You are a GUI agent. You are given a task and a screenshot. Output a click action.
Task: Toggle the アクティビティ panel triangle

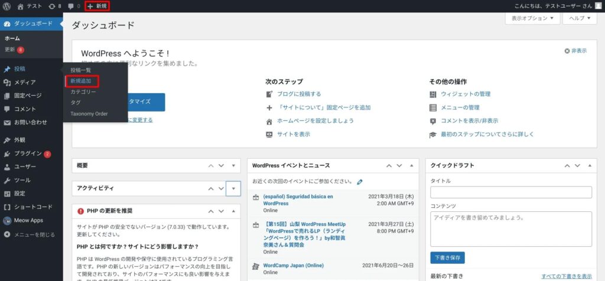click(233, 188)
